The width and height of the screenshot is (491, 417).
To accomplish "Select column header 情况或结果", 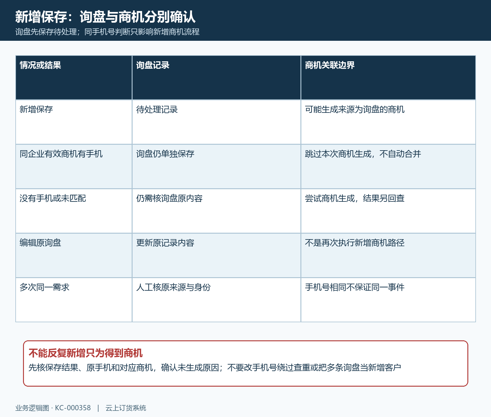I will pyautogui.click(x=74, y=78).
